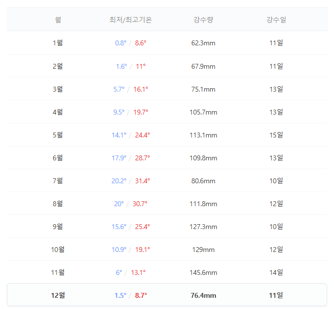The height and width of the screenshot is (309, 334).
Task: Click high temperature 8.6° for January
Action: tap(140, 43)
